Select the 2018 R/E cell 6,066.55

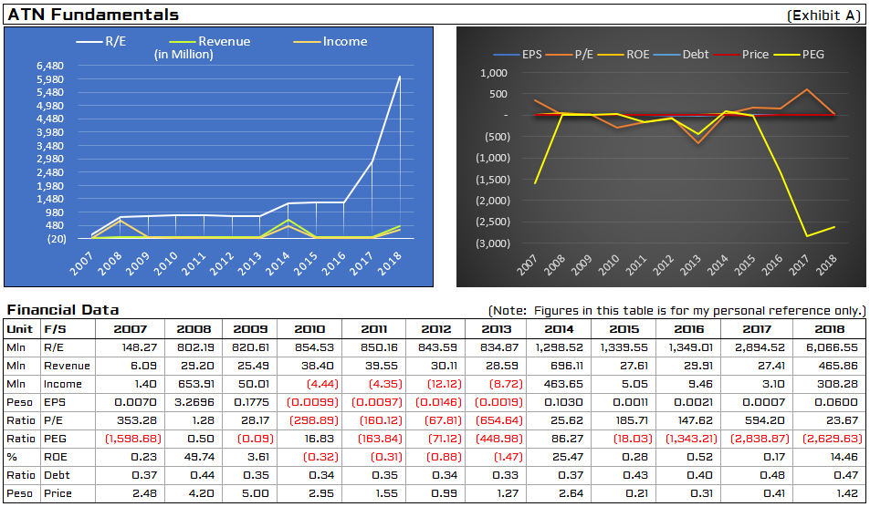829,347
